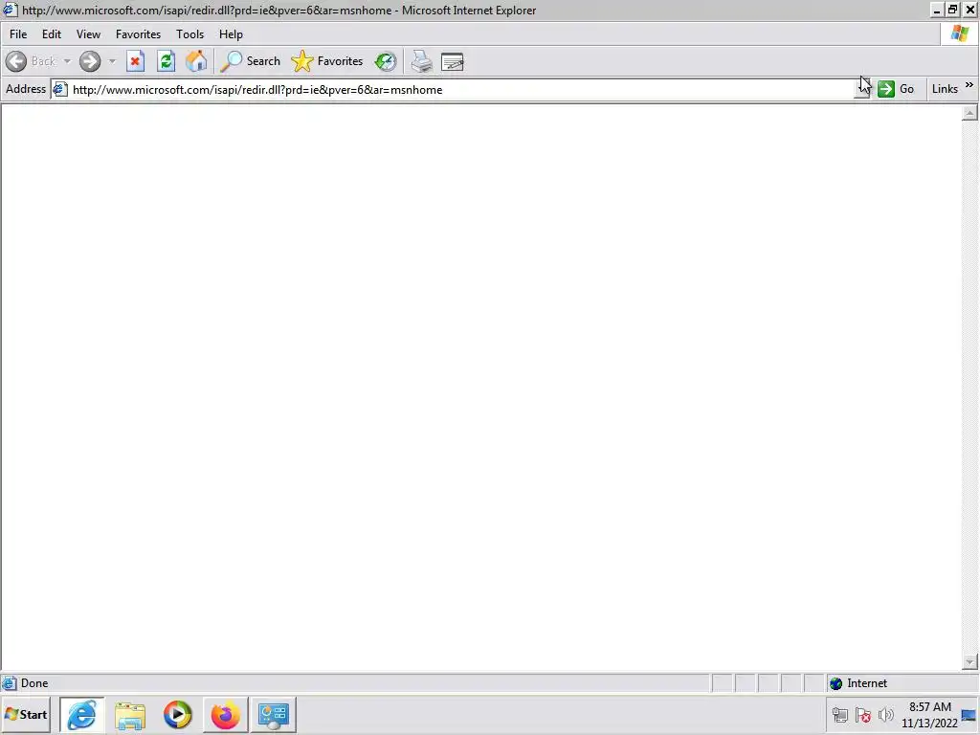Click the IE icon in title bar
980x735 pixels.
[x=10, y=10]
